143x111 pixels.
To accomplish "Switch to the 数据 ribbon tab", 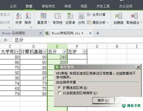I will click(x=29, y=6).
